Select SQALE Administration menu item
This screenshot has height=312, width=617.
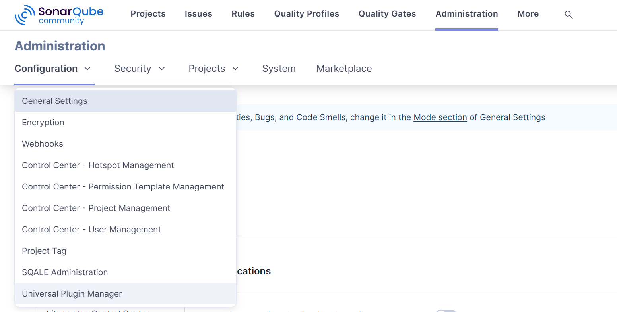[65, 272]
